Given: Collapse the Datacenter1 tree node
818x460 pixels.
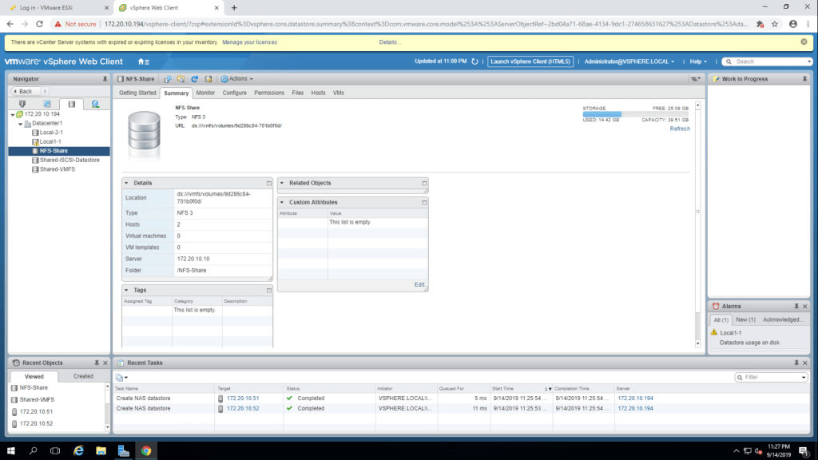Looking at the screenshot, I should (x=19, y=124).
